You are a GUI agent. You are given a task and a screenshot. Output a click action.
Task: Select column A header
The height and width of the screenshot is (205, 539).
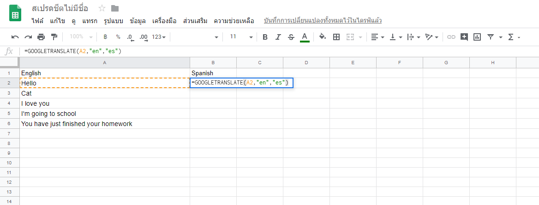[x=105, y=63]
